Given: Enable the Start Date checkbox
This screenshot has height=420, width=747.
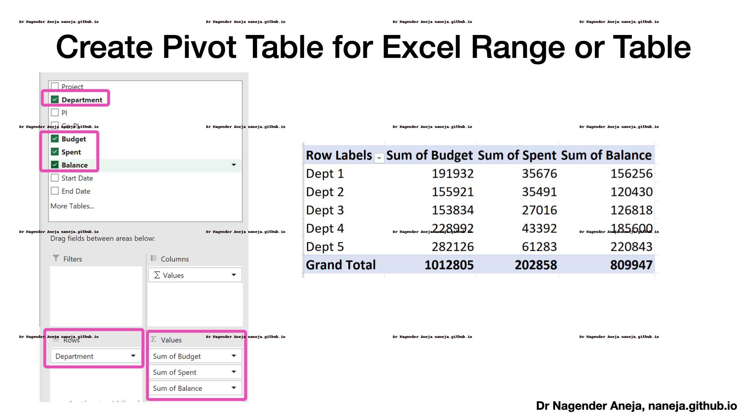Looking at the screenshot, I should (55, 178).
